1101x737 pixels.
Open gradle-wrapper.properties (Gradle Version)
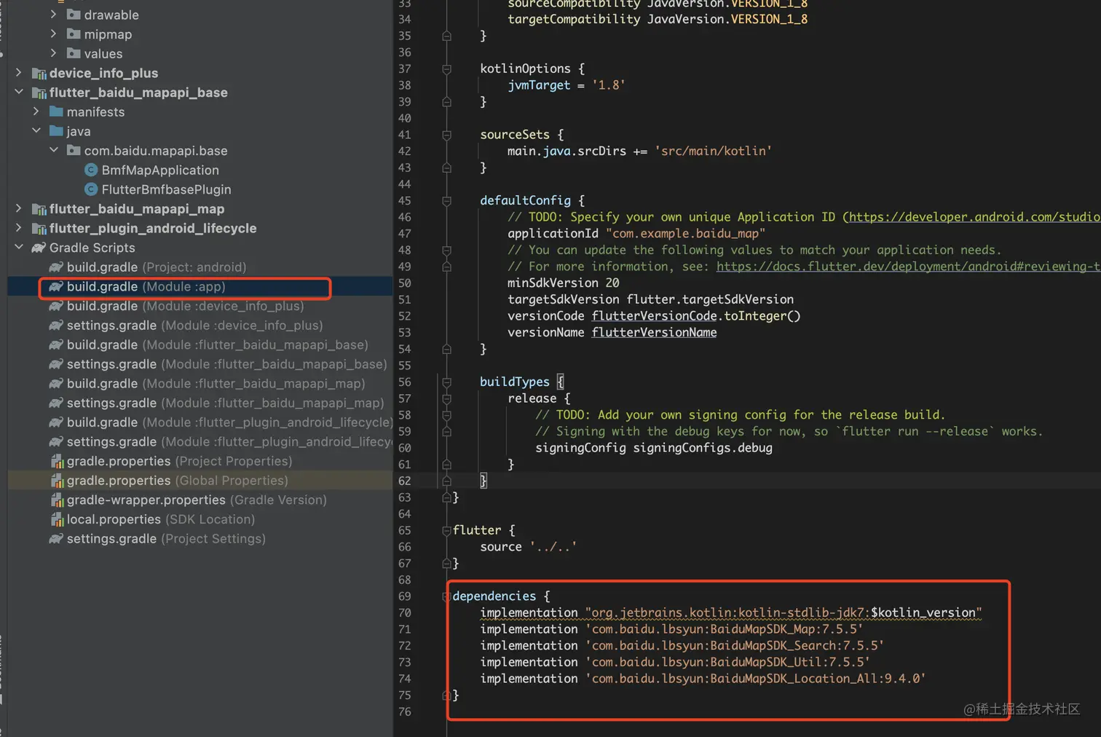coord(197,500)
